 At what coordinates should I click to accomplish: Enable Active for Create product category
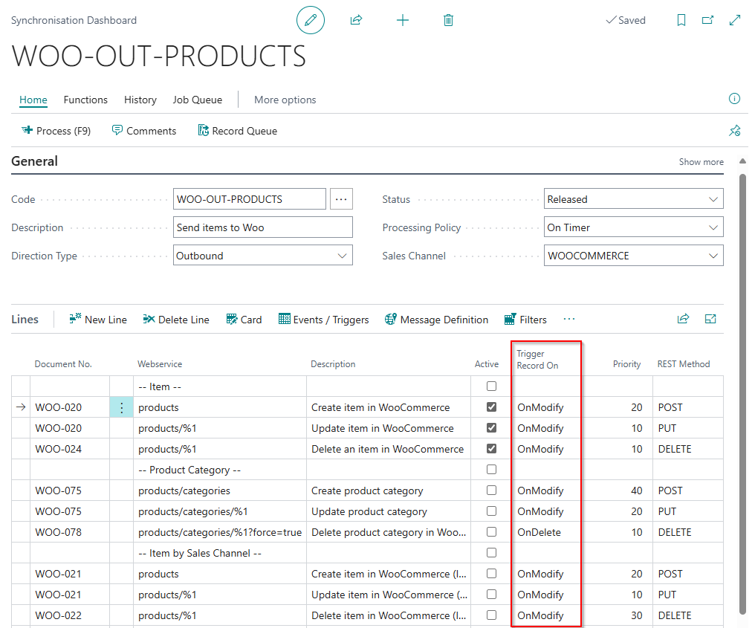(491, 491)
